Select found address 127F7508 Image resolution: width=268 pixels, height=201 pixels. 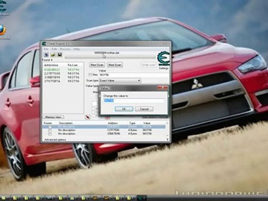(62, 73)
